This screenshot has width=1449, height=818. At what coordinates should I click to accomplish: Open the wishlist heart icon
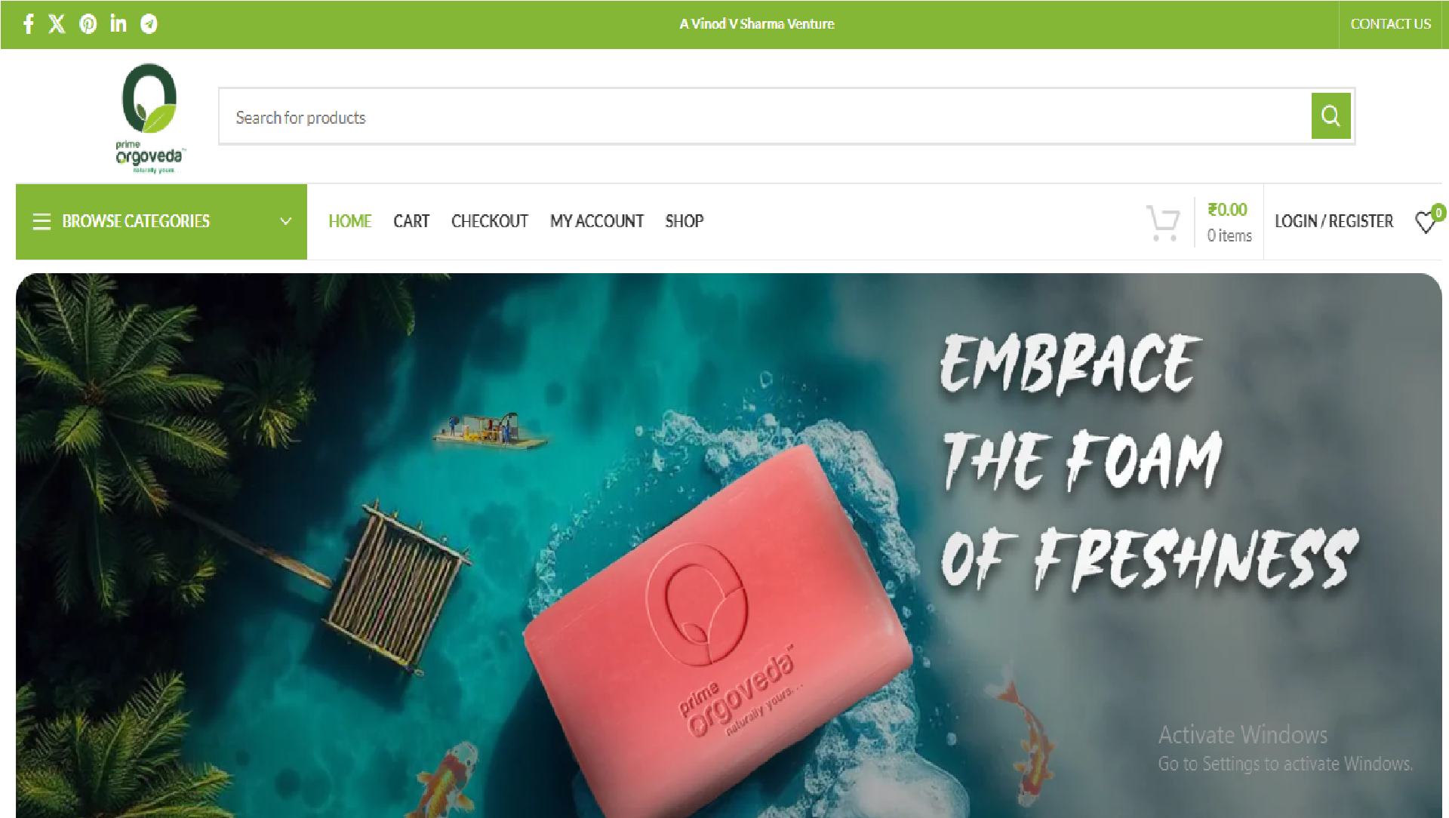pyautogui.click(x=1425, y=222)
